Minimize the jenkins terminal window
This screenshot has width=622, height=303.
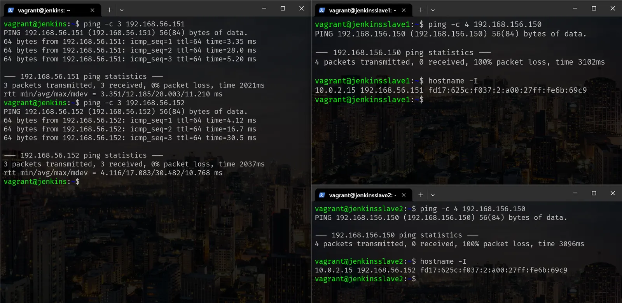264,8
